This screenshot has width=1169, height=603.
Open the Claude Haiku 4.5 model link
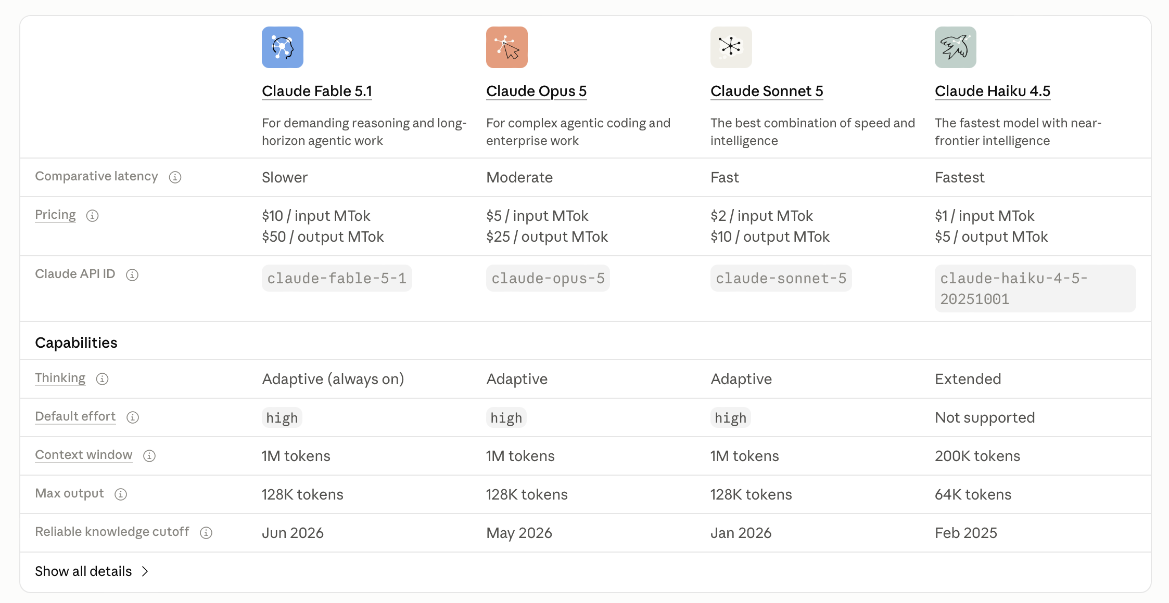click(x=993, y=91)
